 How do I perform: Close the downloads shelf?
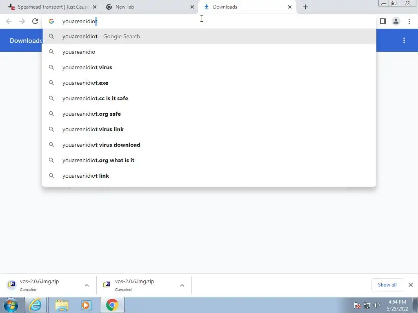tap(411, 285)
